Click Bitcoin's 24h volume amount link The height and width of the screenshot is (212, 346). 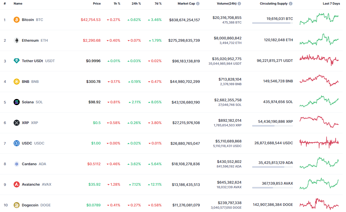[x=227, y=18]
